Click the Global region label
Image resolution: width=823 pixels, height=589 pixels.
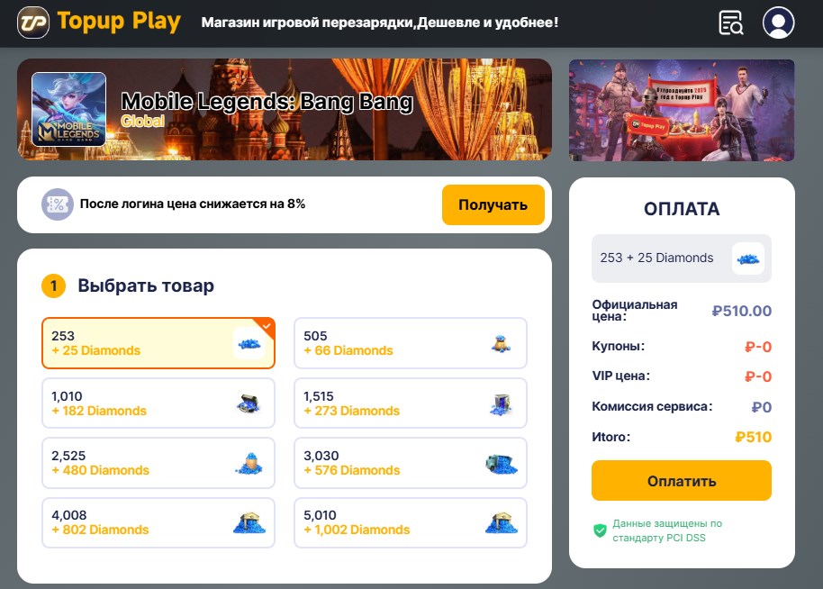[x=143, y=122]
